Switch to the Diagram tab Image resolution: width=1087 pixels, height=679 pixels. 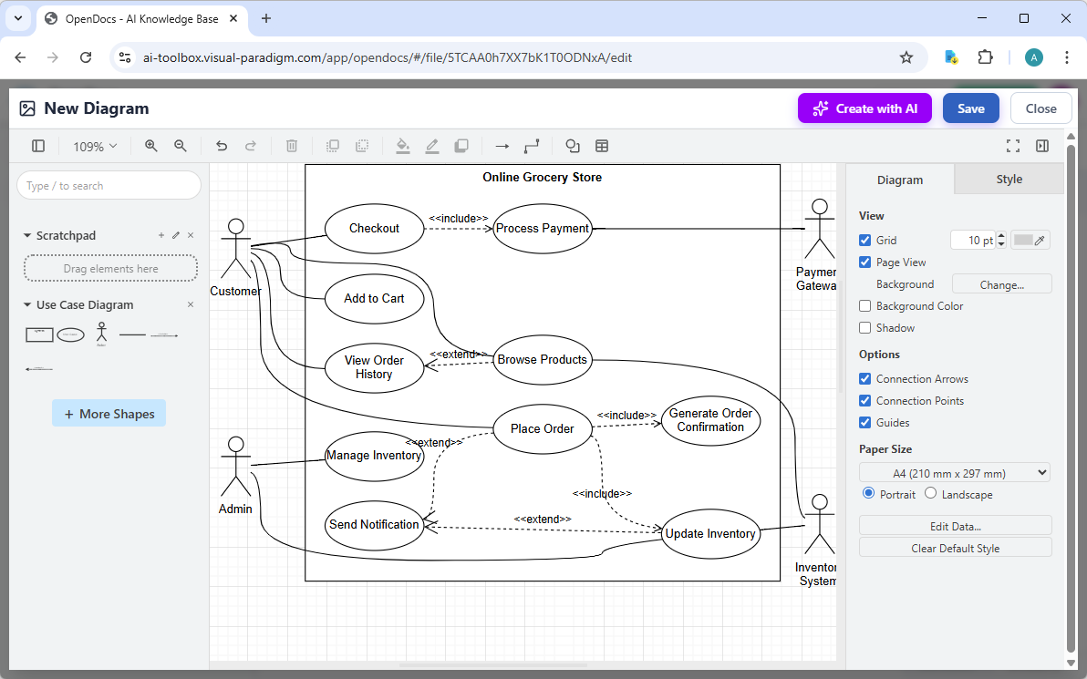899,179
